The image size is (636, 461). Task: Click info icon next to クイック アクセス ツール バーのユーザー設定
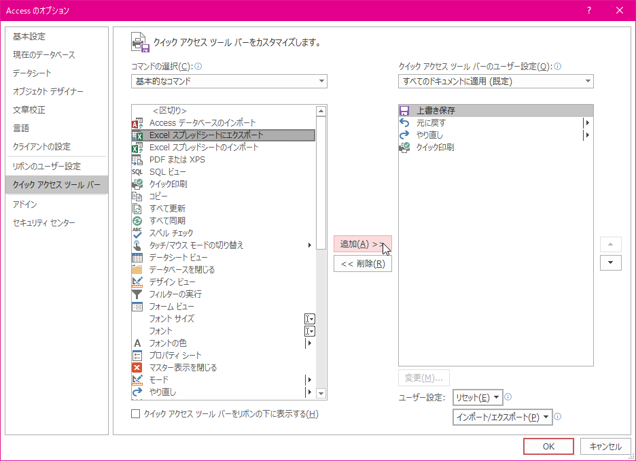[558, 67]
